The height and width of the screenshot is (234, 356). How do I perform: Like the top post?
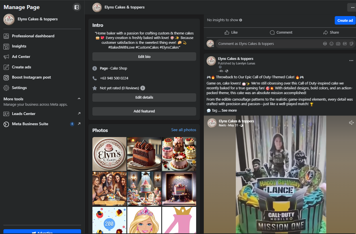[231, 32]
